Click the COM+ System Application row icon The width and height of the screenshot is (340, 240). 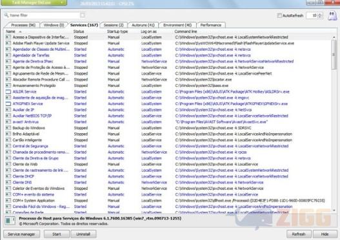click(x=8, y=201)
